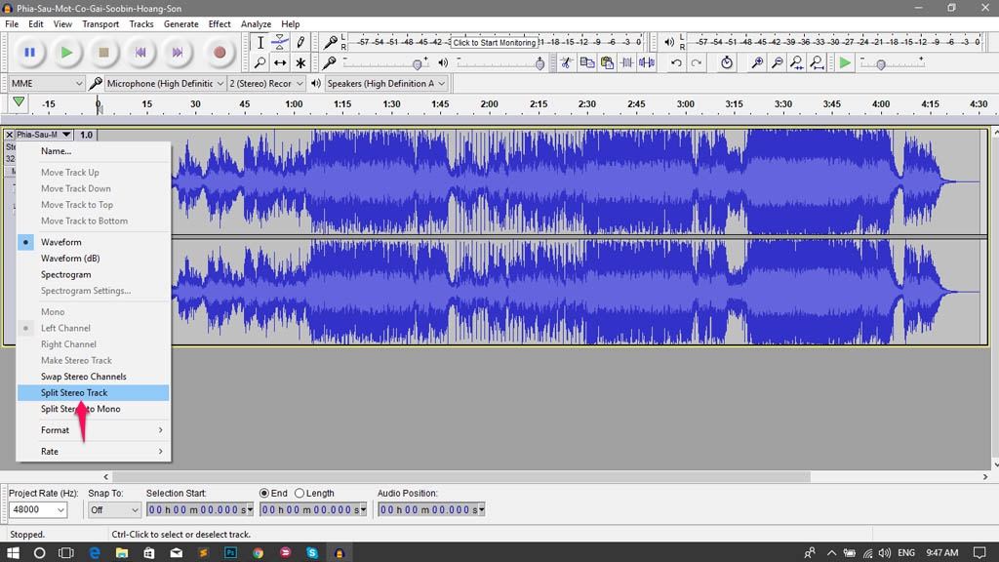Click the Undo arrow icon
The width and height of the screenshot is (999, 562).
[x=676, y=62]
